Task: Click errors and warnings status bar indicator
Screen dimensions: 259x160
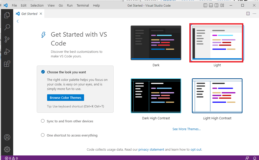Action: point(11,158)
